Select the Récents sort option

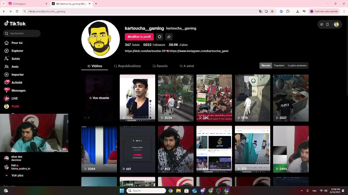coord(266,66)
